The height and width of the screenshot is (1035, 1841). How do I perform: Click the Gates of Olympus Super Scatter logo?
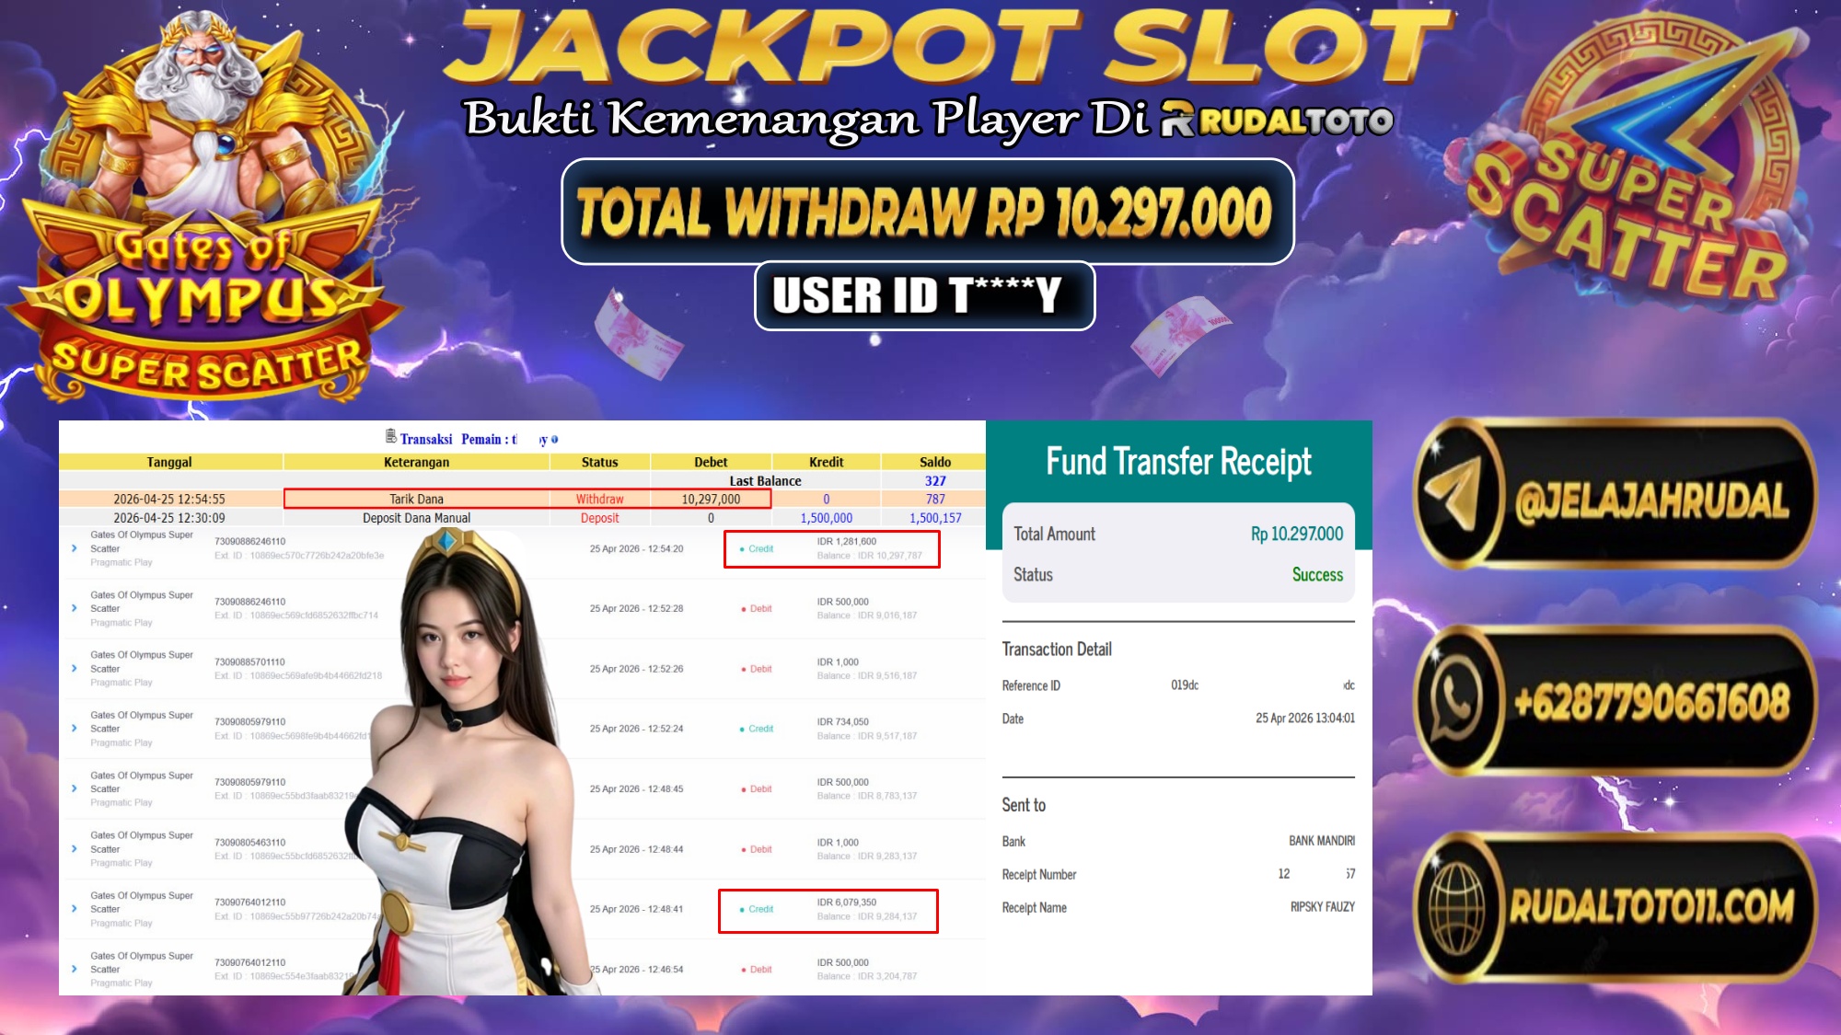click(x=203, y=207)
